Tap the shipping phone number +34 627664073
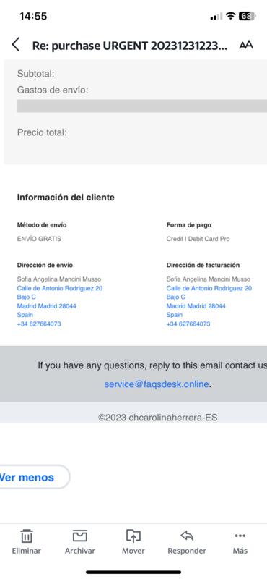Viewport: 267px width, 579px height. click(39, 324)
